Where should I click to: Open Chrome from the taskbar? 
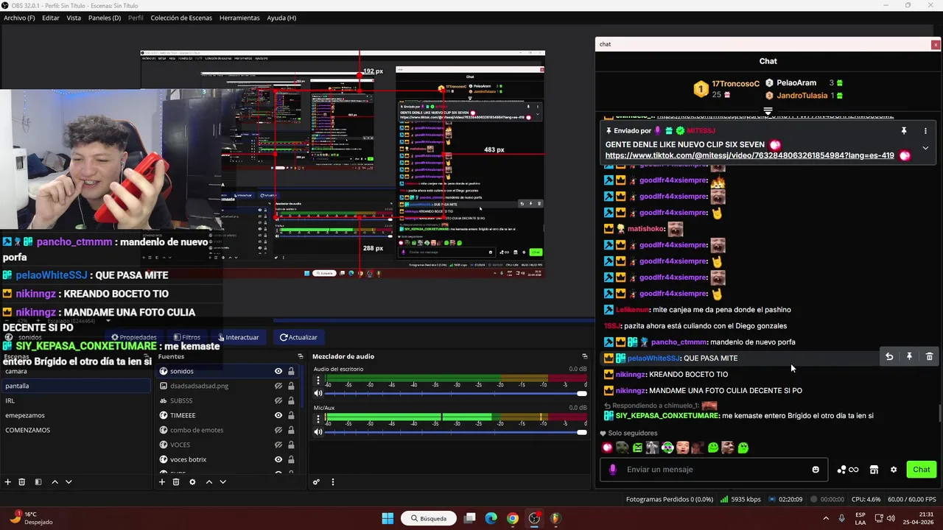pyautogui.click(x=512, y=518)
